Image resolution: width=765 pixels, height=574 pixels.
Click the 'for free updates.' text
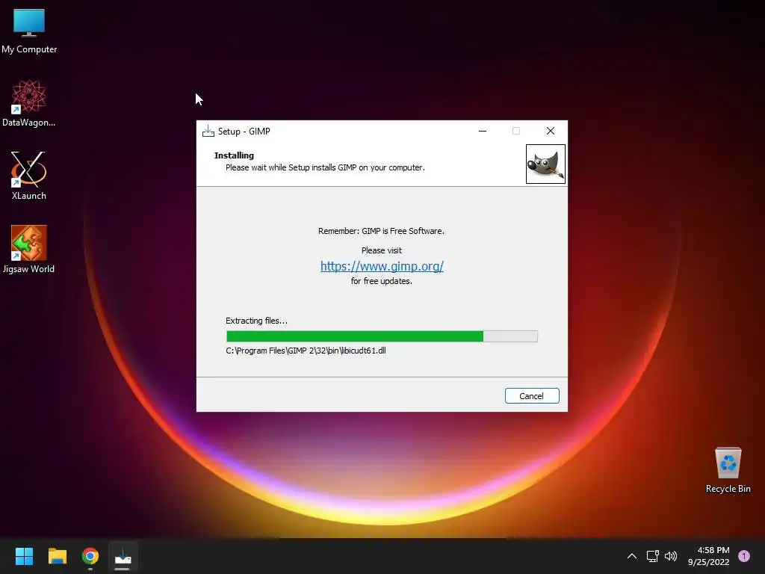[382, 281]
